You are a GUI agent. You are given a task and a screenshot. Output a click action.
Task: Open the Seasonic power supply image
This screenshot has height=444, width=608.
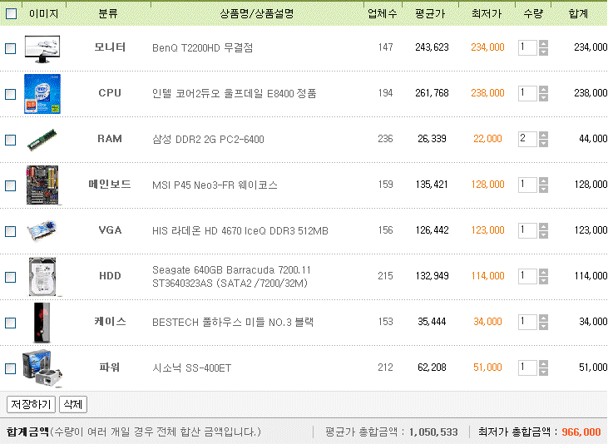tap(42, 368)
